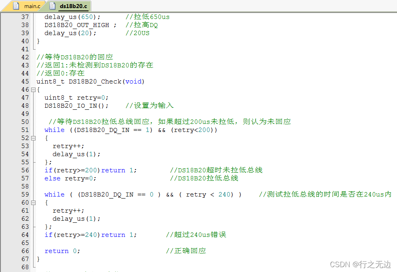Click the while keyword on line 59
Image resolution: width=397 pixels, height=272 pixels.
click(x=55, y=195)
